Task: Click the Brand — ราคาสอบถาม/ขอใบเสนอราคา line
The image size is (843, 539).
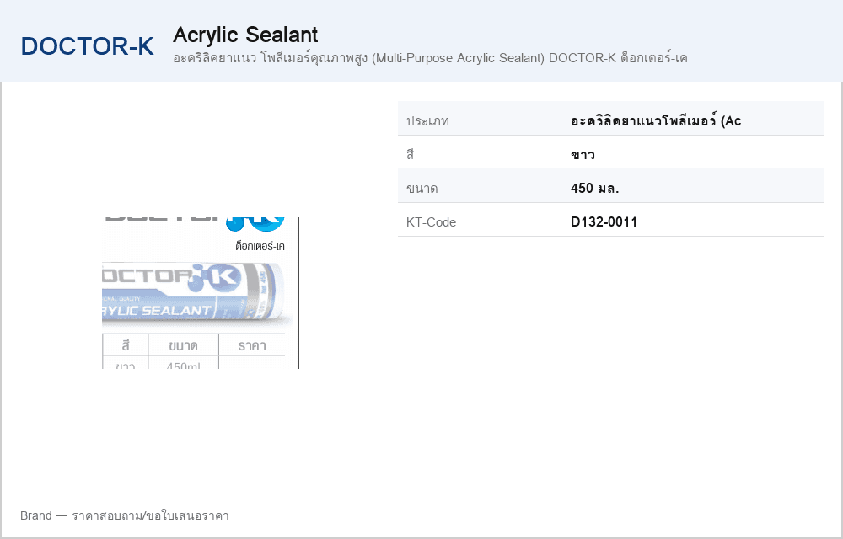Action: [x=125, y=516]
